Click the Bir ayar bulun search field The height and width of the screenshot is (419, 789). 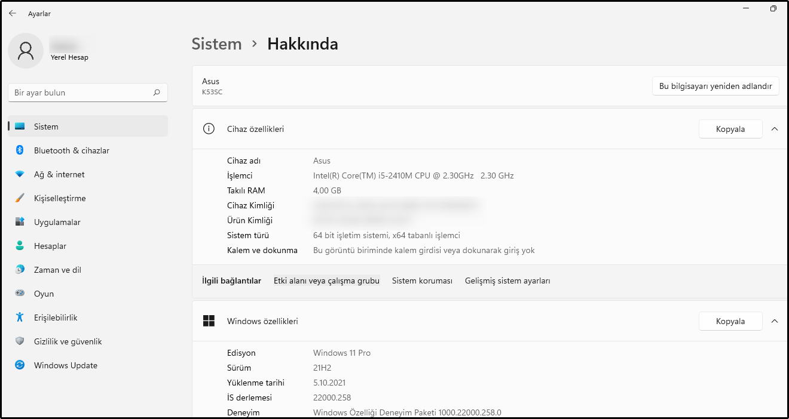[82, 93]
